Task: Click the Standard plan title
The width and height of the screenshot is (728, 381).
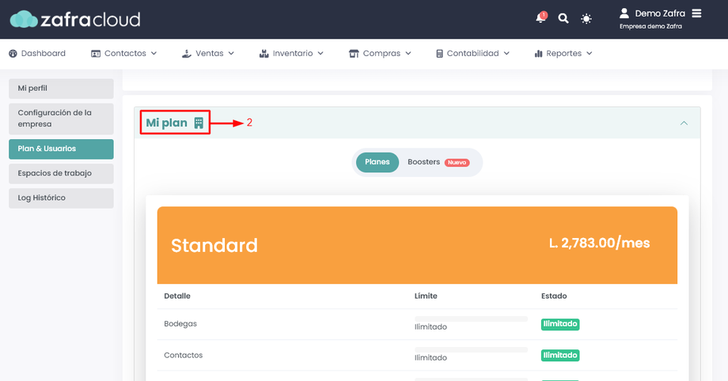Action: click(x=214, y=245)
